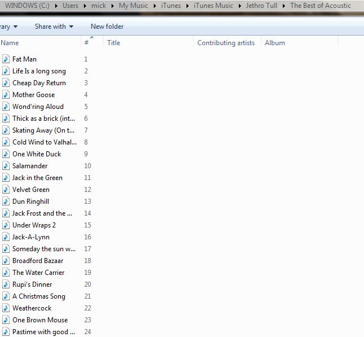364x337 pixels.
Task: Select the Broadford Bazaar file name
Action: (x=38, y=261)
